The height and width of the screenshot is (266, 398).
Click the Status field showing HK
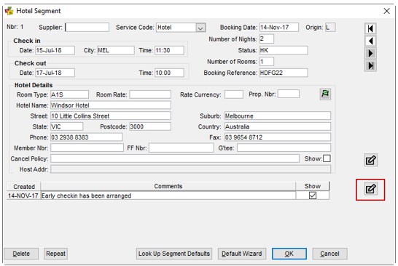[284, 50]
